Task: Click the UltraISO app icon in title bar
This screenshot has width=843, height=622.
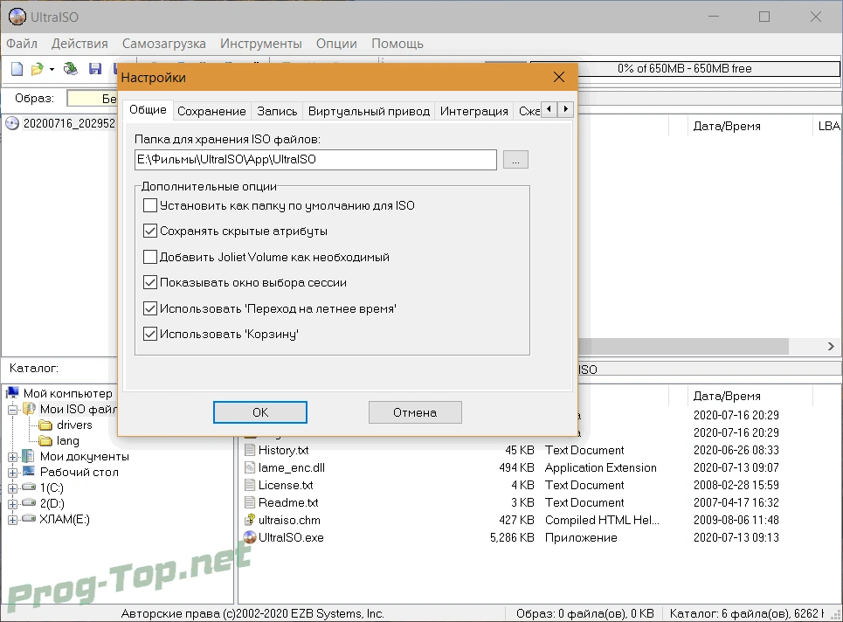Action: coord(17,17)
